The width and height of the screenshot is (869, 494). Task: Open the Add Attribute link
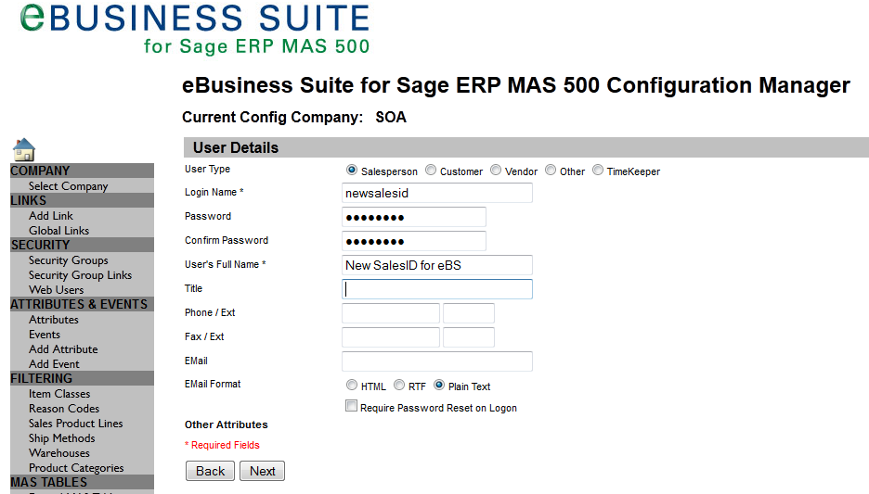[x=63, y=349]
